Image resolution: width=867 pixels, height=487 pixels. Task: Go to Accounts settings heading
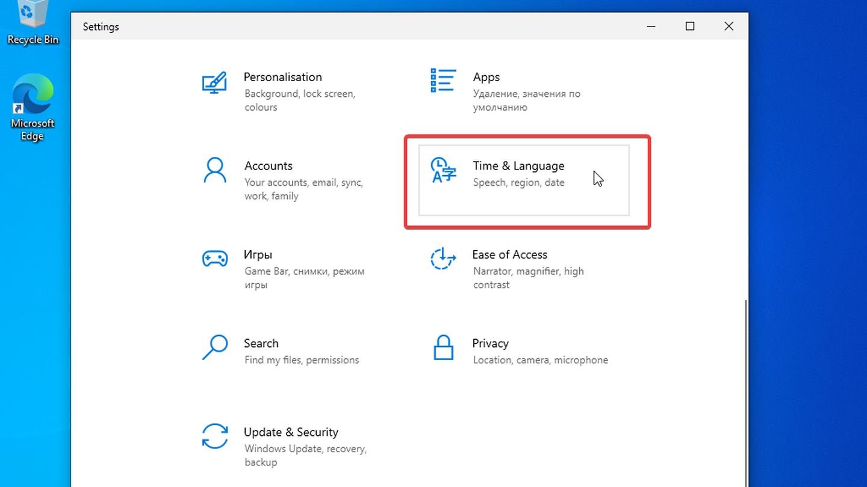pos(268,166)
